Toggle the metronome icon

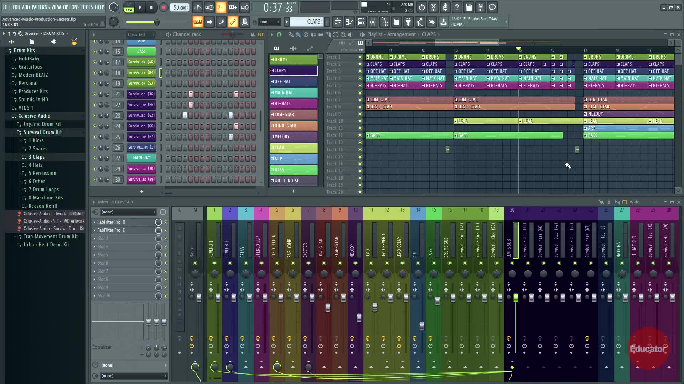click(198, 7)
